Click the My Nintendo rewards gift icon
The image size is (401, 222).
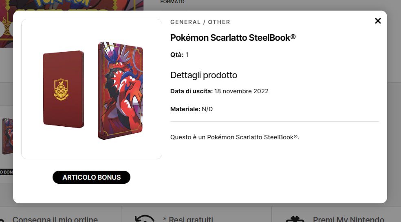(x=295, y=219)
